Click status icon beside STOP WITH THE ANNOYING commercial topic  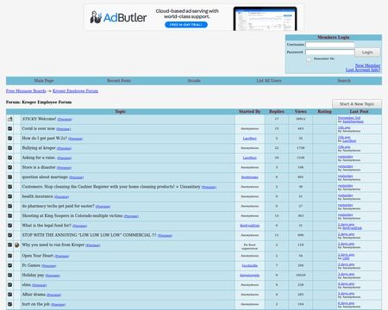10,235
